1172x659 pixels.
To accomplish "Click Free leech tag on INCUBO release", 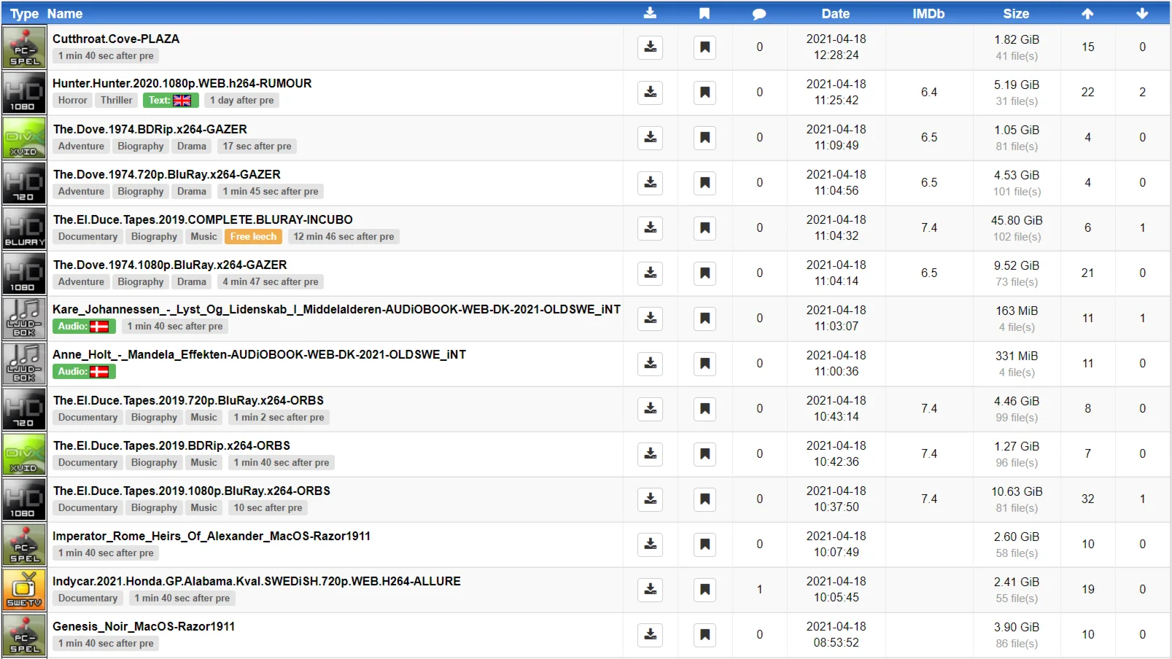I will 254,236.
